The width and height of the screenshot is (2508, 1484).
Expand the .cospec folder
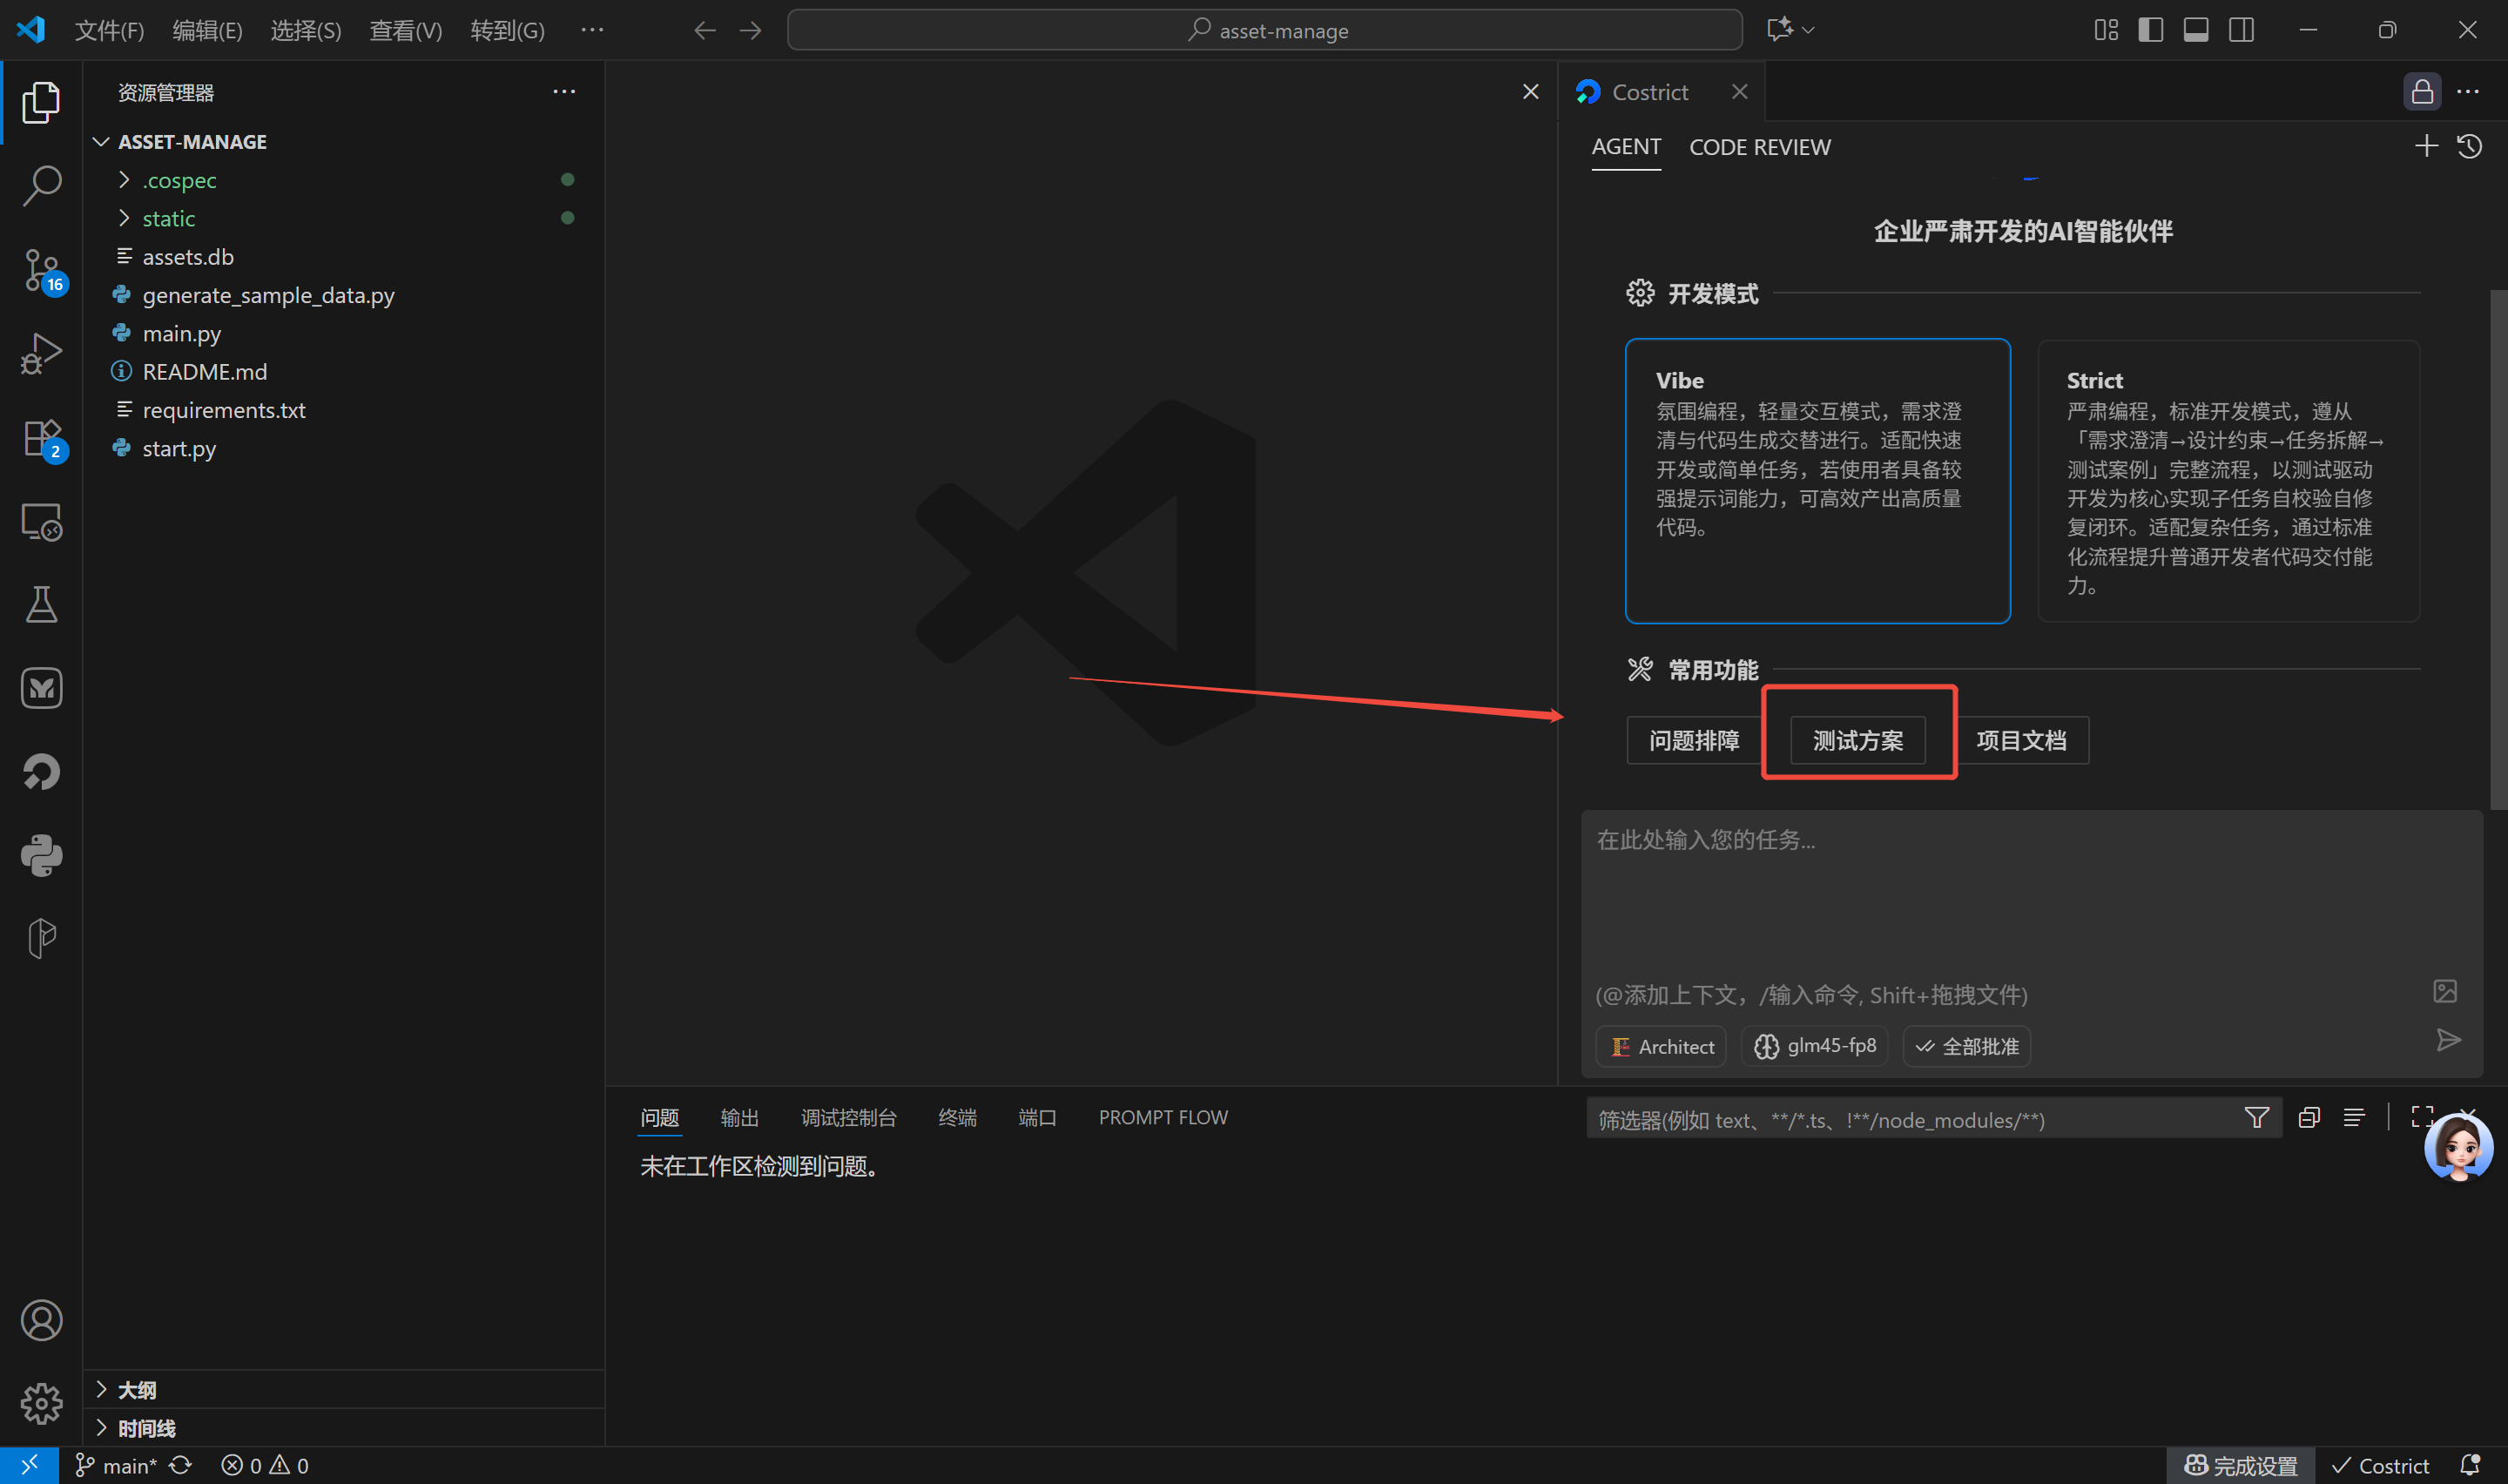(x=179, y=180)
